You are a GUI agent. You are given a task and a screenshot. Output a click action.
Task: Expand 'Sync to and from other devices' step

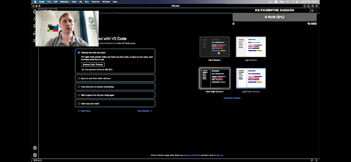115,78
